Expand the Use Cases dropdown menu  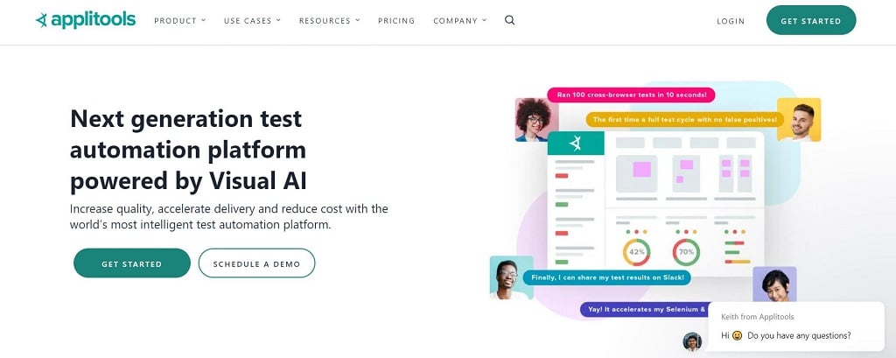coord(252,21)
